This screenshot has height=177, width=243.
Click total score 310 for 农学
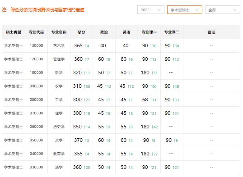(77, 86)
